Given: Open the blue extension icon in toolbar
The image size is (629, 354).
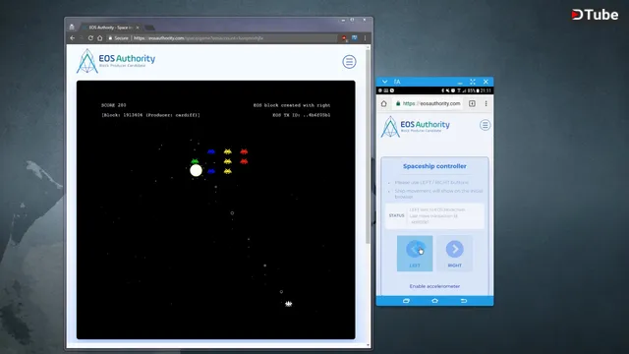Looking at the screenshot, I should (354, 37).
